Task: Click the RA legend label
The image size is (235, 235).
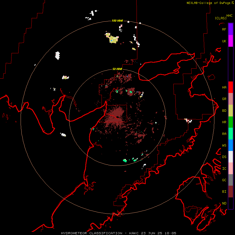Action: [x=224, y=134]
